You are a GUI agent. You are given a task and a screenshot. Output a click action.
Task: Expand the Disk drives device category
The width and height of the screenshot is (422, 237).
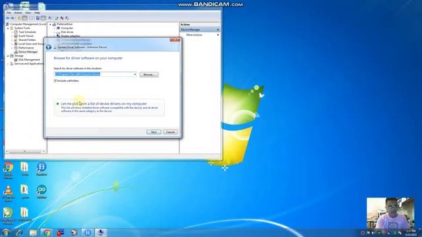(x=54, y=32)
